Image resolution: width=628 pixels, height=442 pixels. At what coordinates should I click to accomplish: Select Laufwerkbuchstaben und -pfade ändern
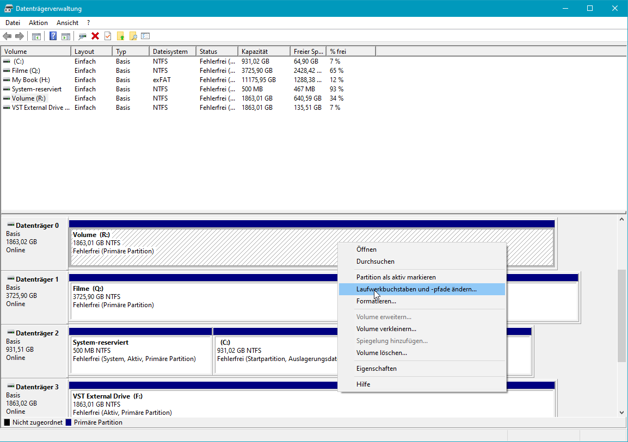click(422, 289)
